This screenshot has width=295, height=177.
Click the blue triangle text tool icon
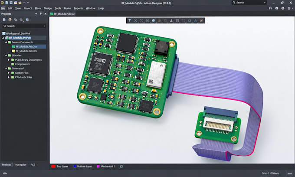coord(196,20)
